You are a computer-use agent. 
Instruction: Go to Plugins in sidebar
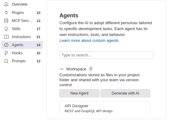(18, 13)
